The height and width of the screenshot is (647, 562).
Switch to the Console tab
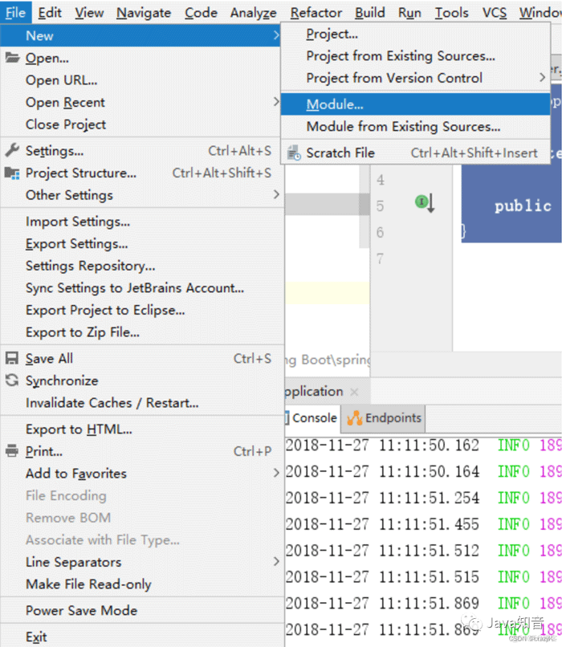313,418
